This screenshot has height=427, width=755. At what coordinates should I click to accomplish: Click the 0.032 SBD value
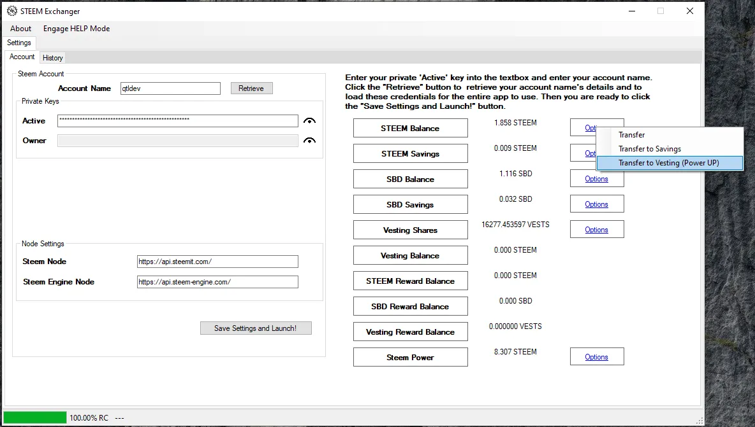516,199
